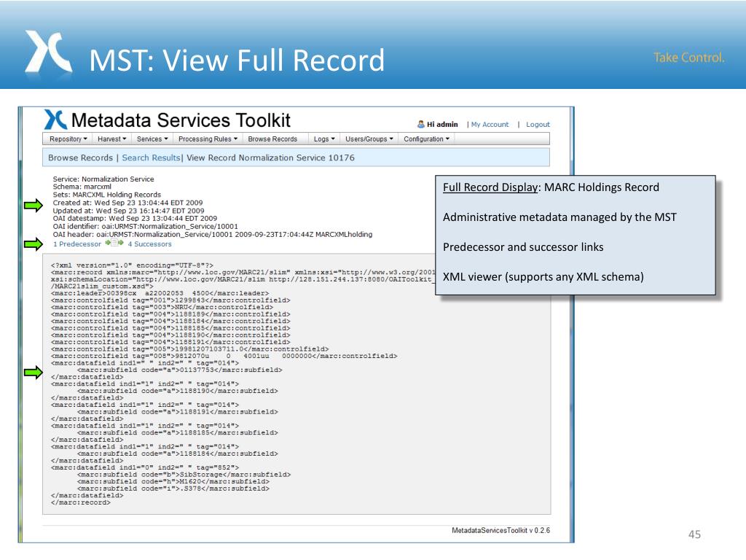Screen dimensions: 746x560
Task: Click the Metadata Services Toolkit X logo
Action: [55, 120]
